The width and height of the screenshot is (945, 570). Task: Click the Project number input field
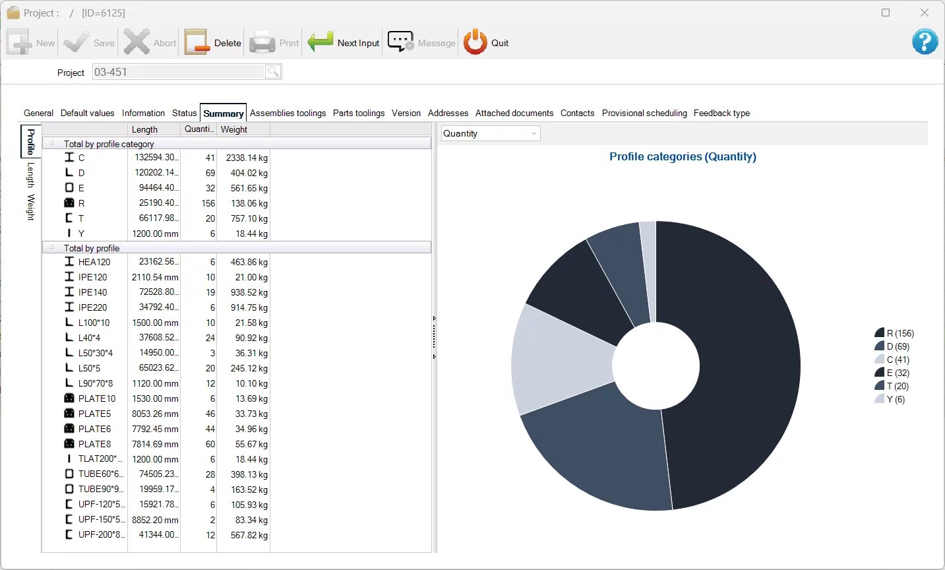pos(178,72)
